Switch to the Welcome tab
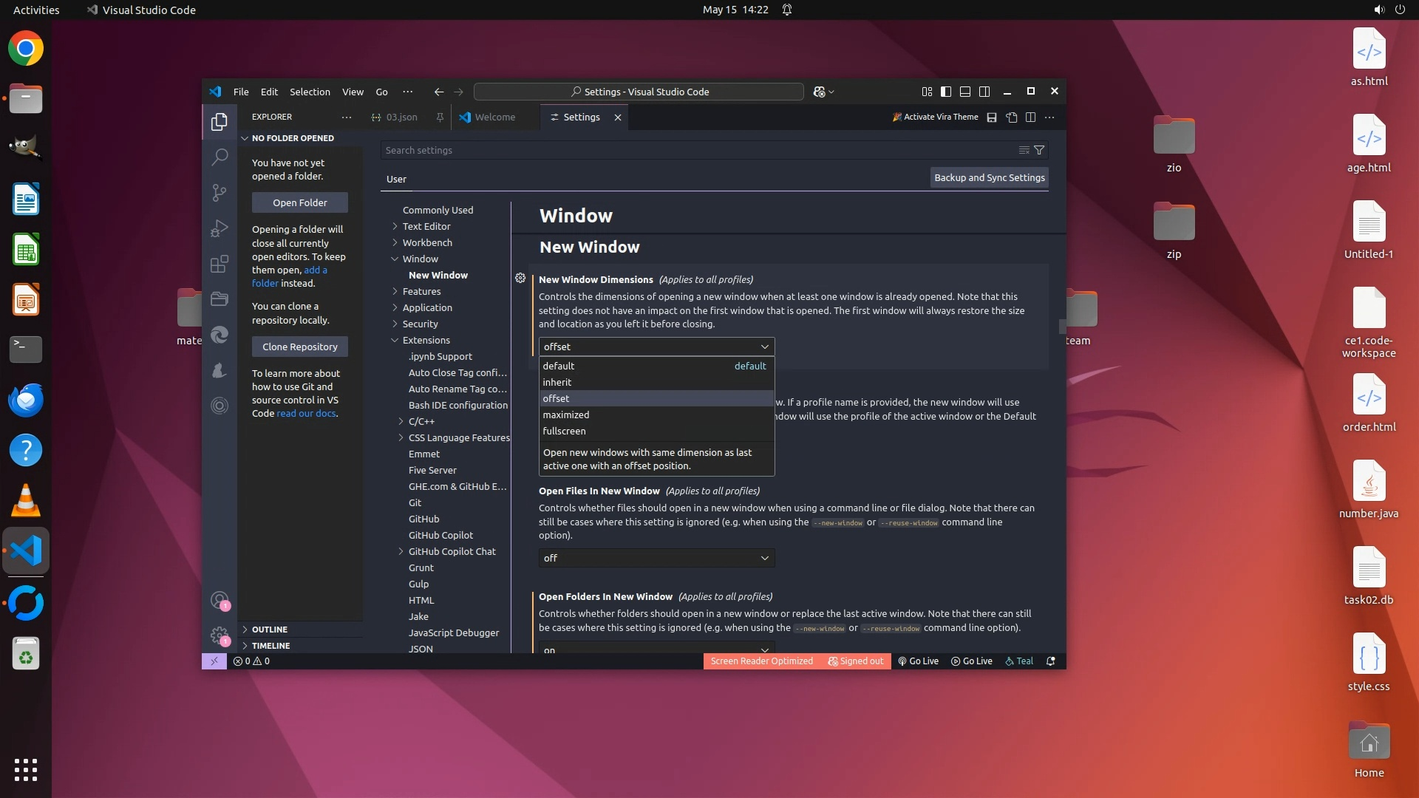This screenshot has width=1419, height=798. tap(494, 117)
